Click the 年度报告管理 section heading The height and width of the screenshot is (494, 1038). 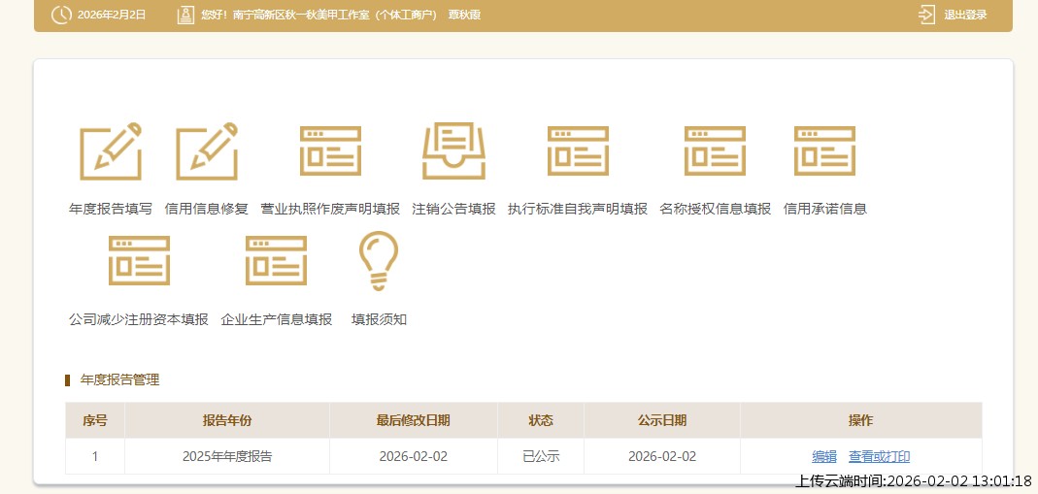pyautogui.click(x=119, y=380)
